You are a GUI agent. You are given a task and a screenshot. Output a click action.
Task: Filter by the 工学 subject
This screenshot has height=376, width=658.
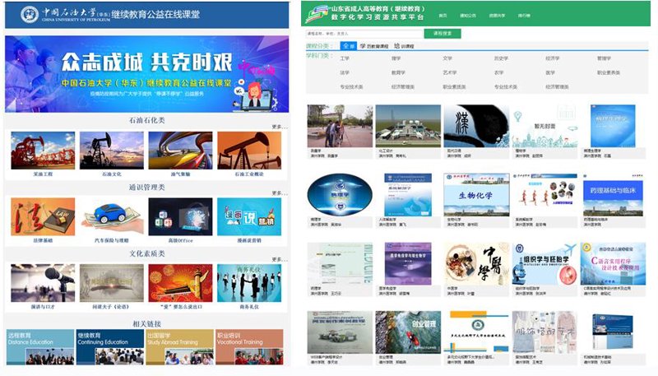click(345, 58)
